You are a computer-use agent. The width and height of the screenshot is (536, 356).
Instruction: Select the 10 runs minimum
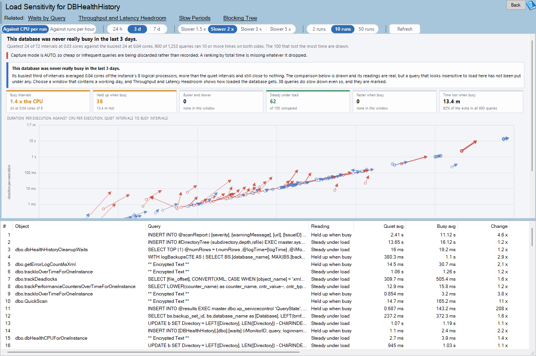(x=343, y=29)
